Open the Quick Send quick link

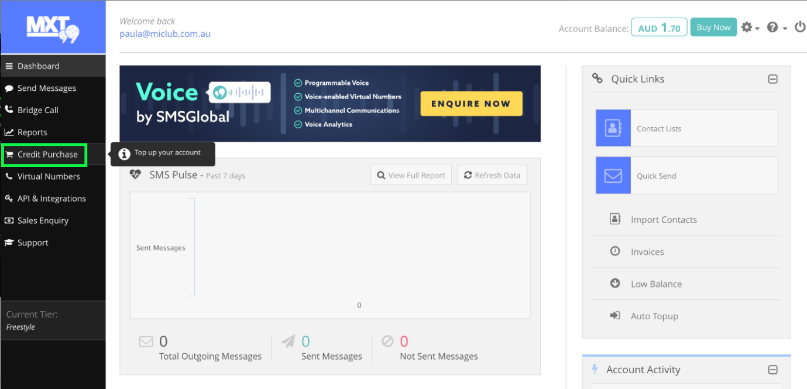point(686,175)
